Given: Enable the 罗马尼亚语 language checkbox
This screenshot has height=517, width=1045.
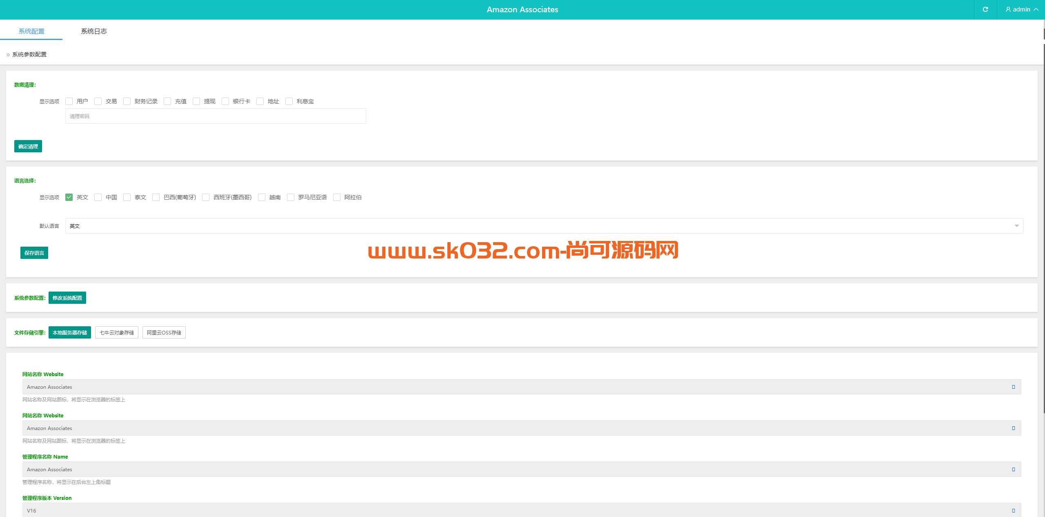Looking at the screenshot, I should 291,197.
